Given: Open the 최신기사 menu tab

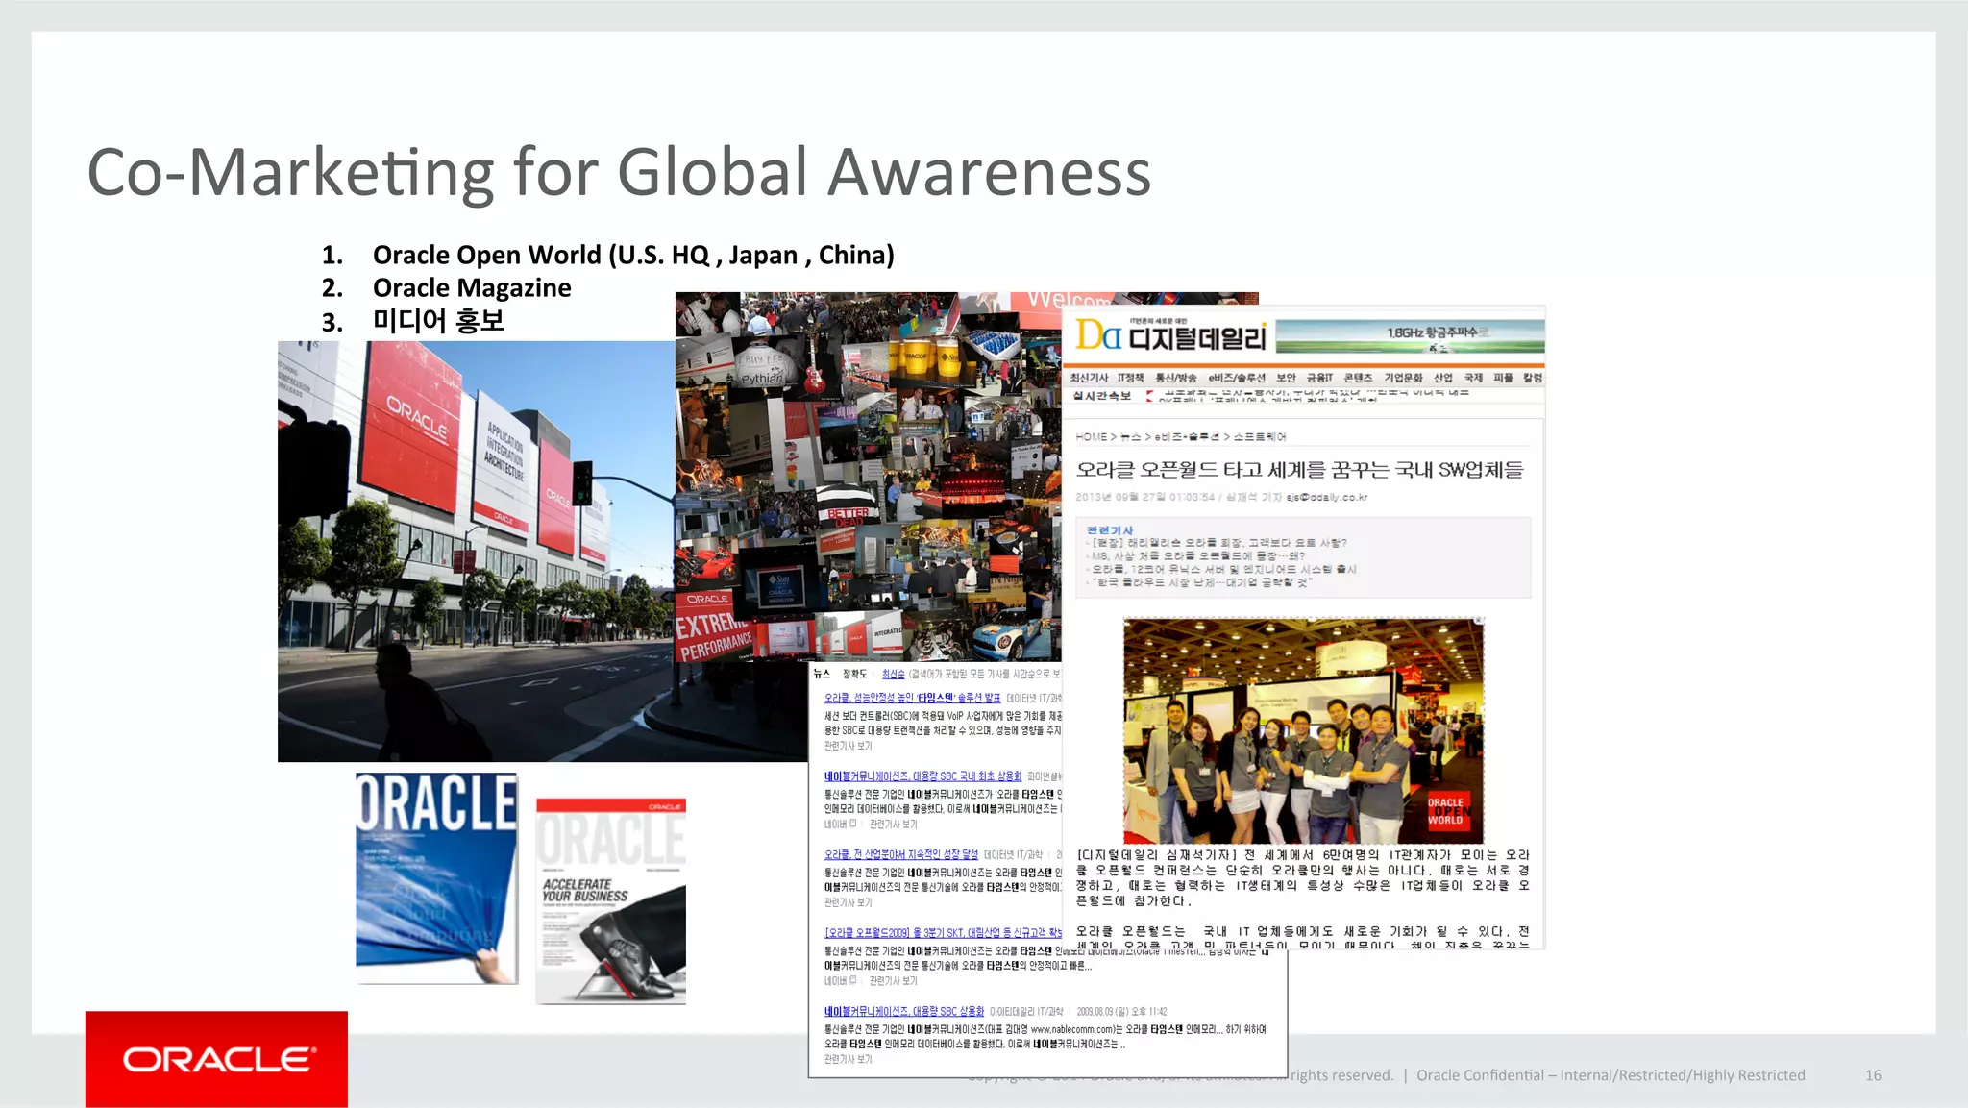Looking at the screenshot, I should click(1089, 378).
